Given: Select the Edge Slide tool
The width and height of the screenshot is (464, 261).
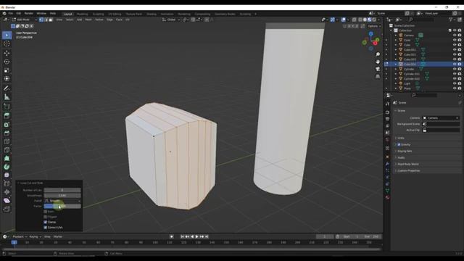Looking at the screenshot, I should pos(7,183).
